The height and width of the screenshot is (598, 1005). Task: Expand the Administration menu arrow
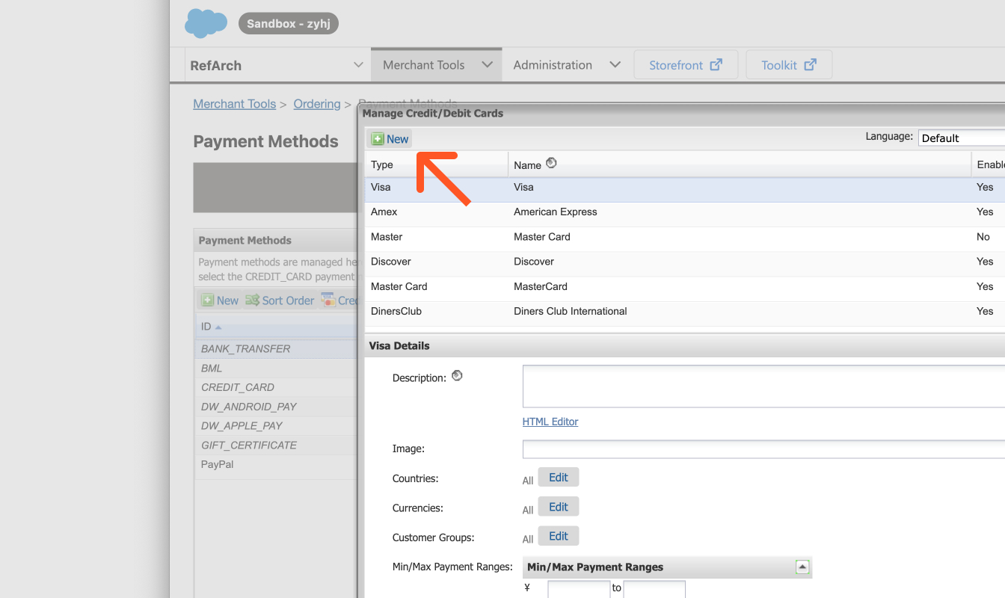click(x=615, y=65)
